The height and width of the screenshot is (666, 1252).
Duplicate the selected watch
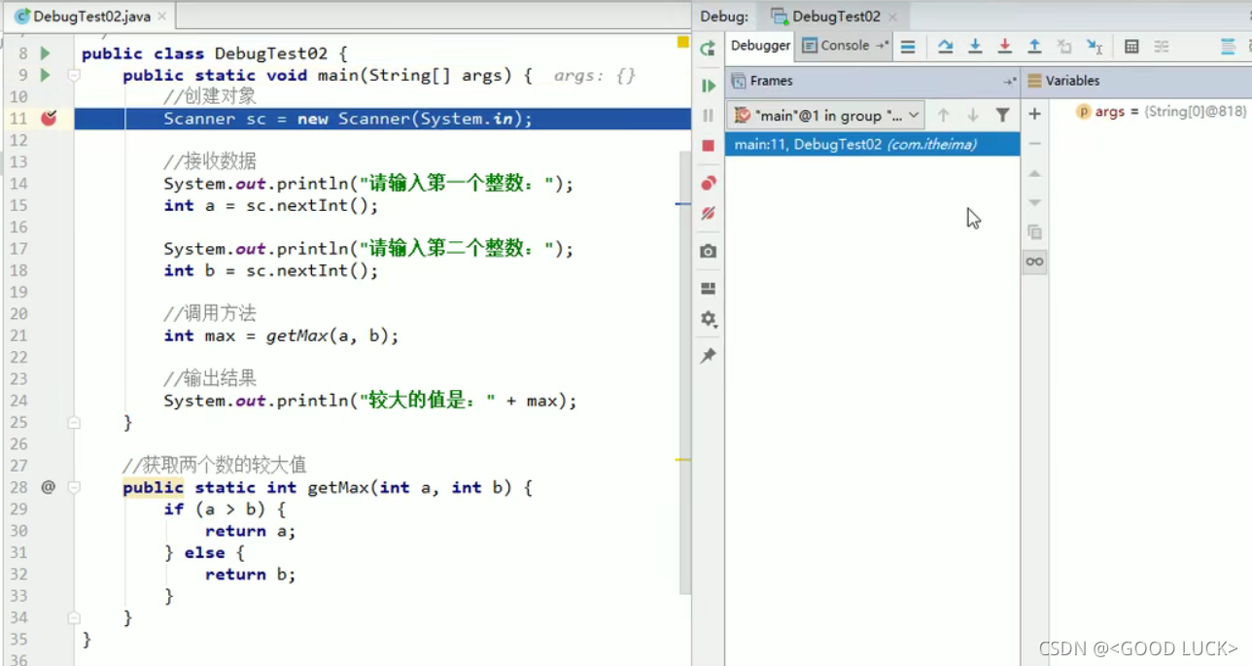click(x=1034, y=232)
